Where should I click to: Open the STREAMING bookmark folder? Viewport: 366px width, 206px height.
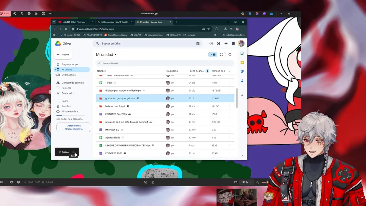click(x=174, y=35)
